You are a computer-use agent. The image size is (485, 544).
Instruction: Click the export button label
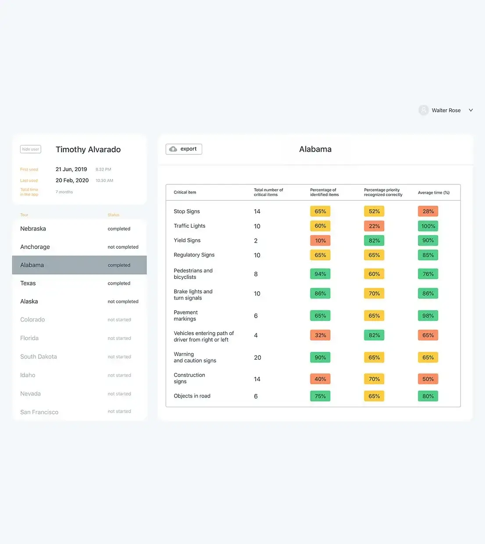pyautogui.click(x=188, y=149)
